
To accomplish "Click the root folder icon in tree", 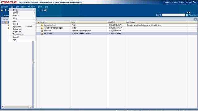I will pyautogui.click(x=6, y=22).
